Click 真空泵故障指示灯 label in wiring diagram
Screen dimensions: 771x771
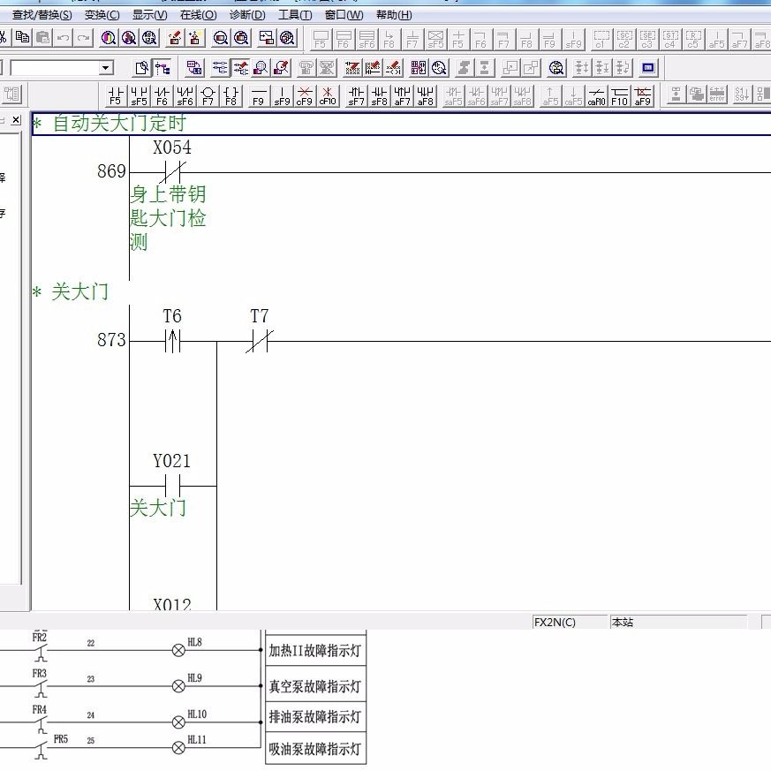coord(314,685)
